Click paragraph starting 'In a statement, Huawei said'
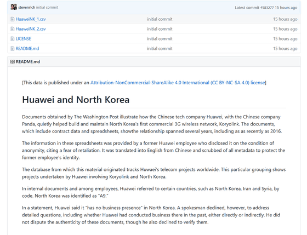 click(151, 215)
